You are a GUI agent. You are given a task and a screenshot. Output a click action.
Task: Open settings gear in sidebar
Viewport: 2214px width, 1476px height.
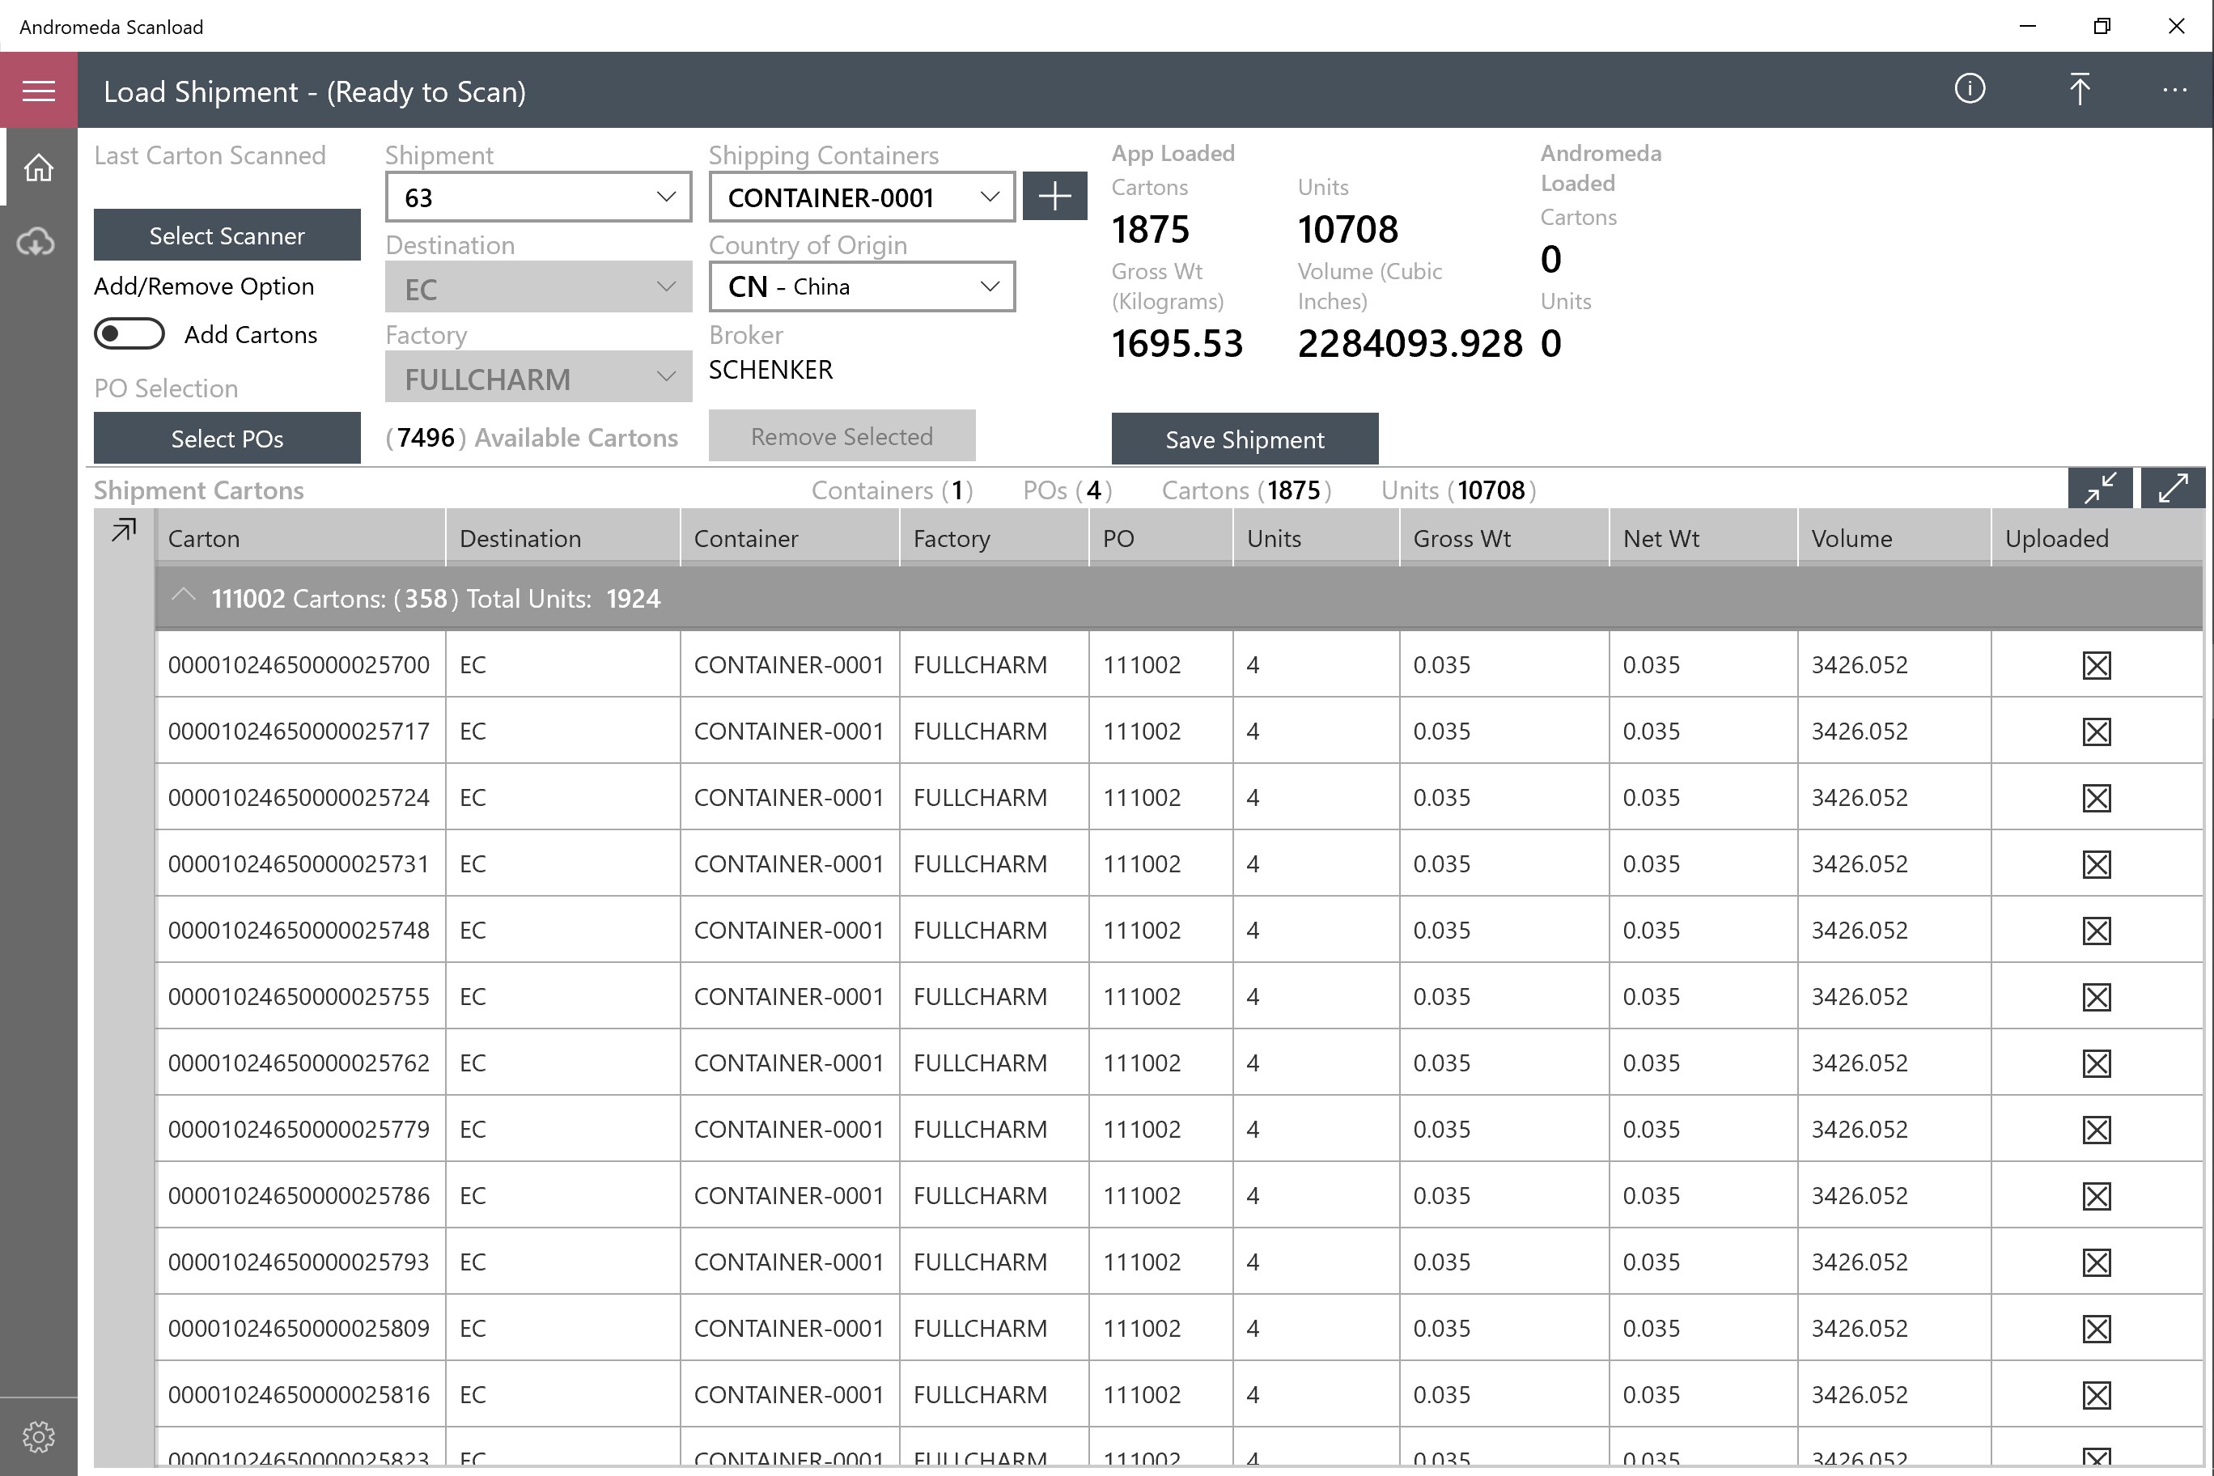pos(39,1436)
